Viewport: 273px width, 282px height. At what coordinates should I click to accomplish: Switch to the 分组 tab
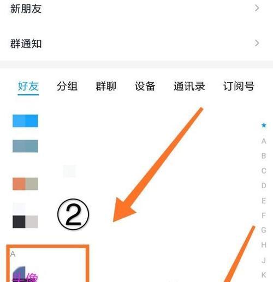(x=67, y=86)
